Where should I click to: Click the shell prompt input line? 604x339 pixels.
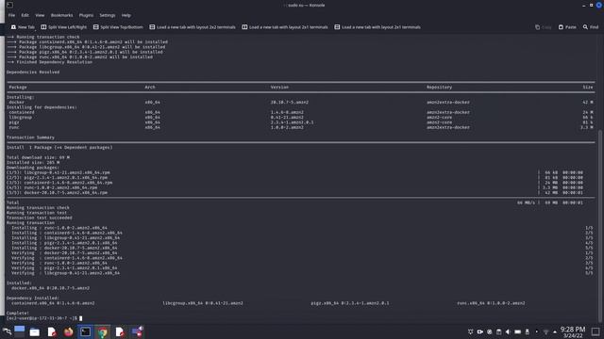[x=44, y=318]
